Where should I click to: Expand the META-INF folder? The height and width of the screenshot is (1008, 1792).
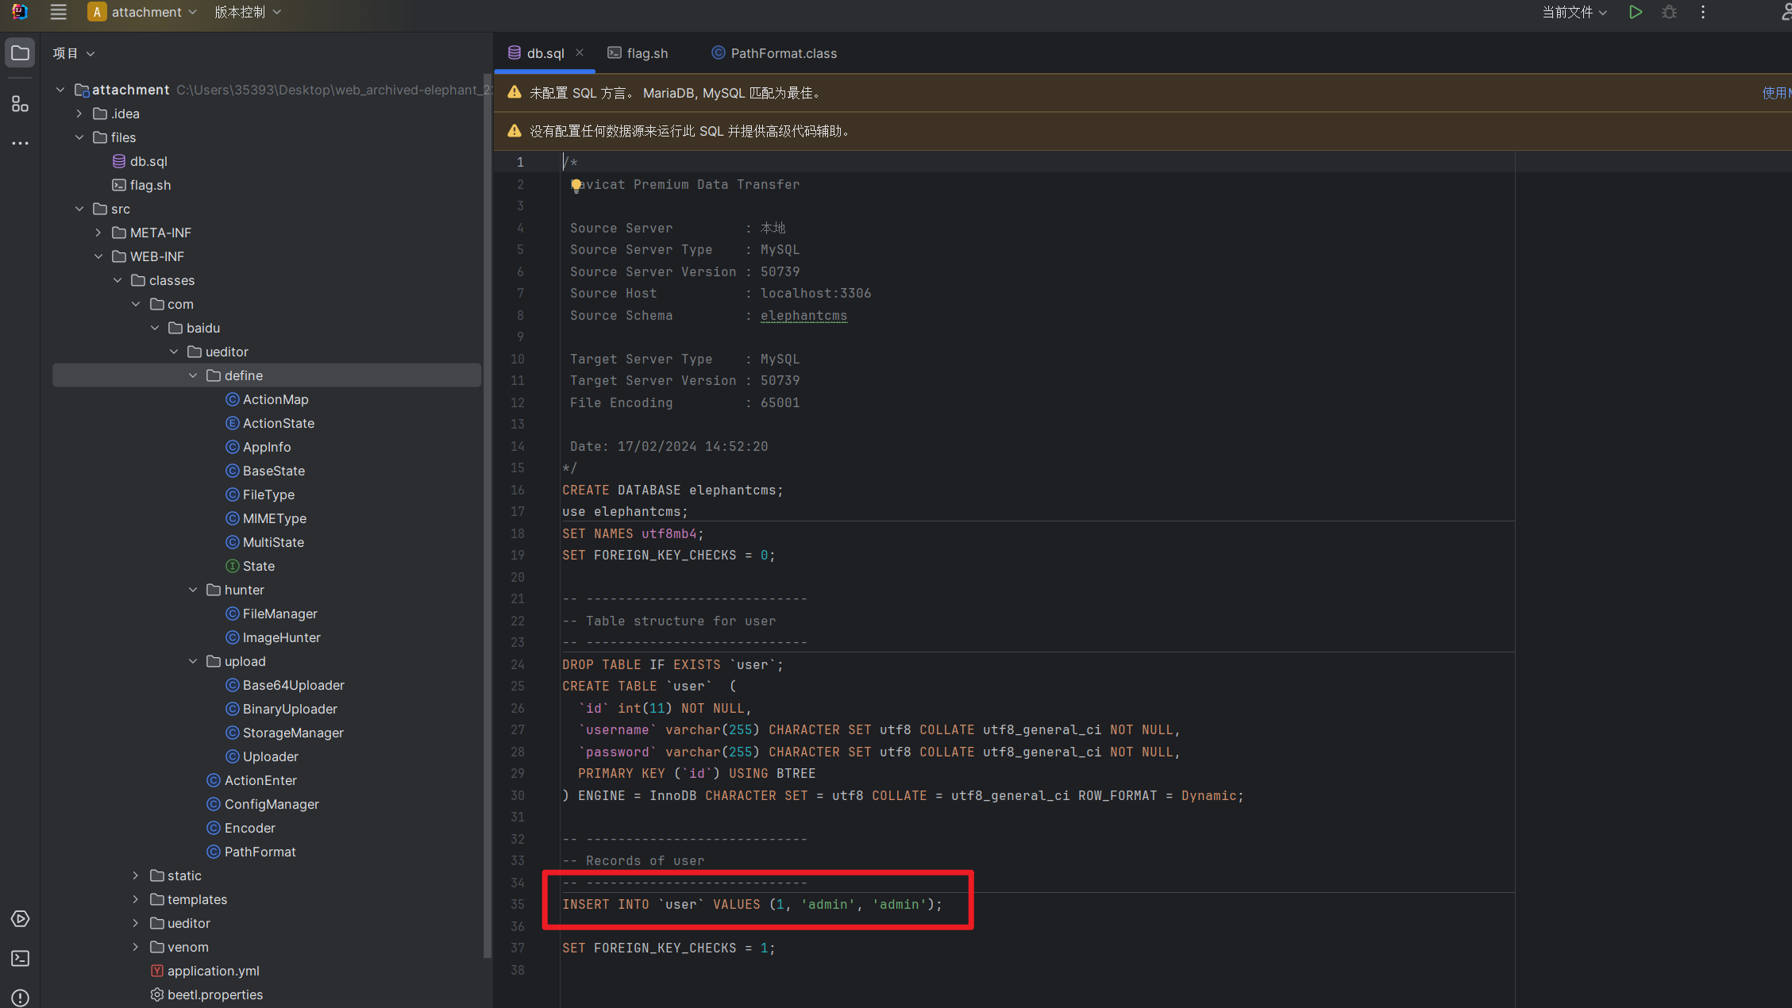click(x=98, y=233)
